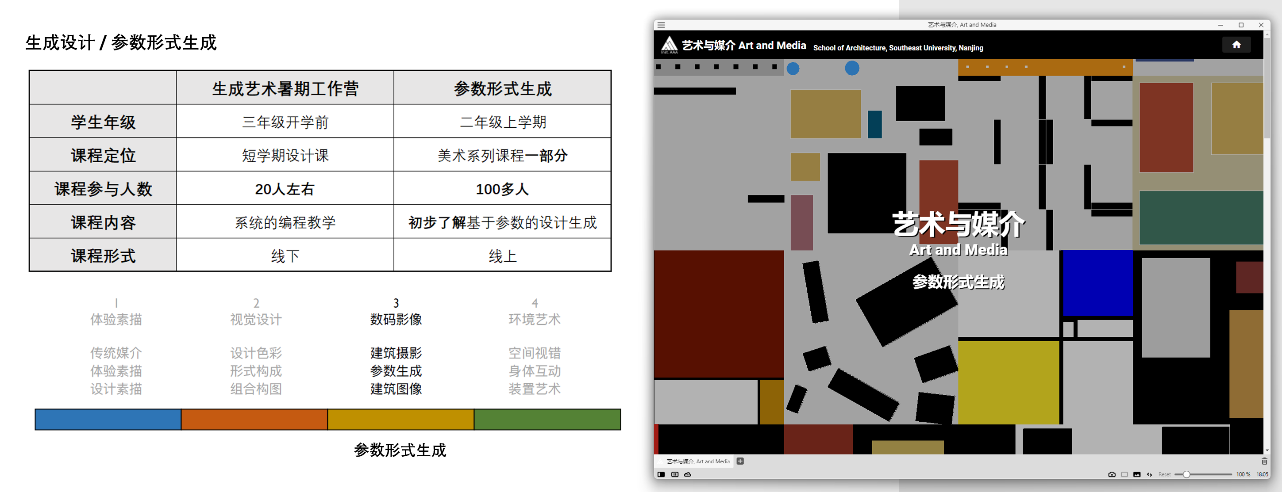Click the 参数形式生成 link on the webpage

tap(958, 282)
